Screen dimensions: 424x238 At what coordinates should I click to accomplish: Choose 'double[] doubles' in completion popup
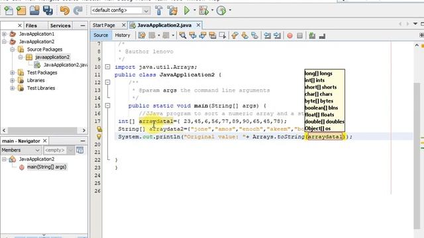click(x=324, y=122)
